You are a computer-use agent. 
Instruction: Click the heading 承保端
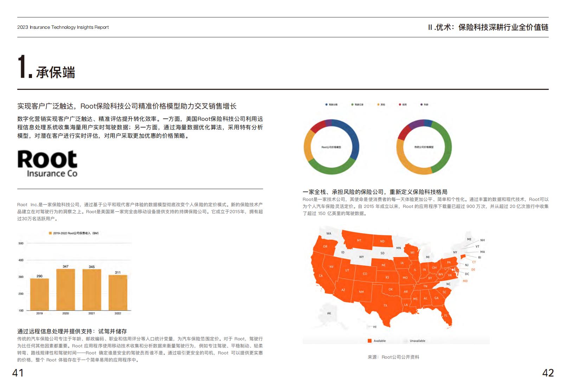(x=56, y=72)
